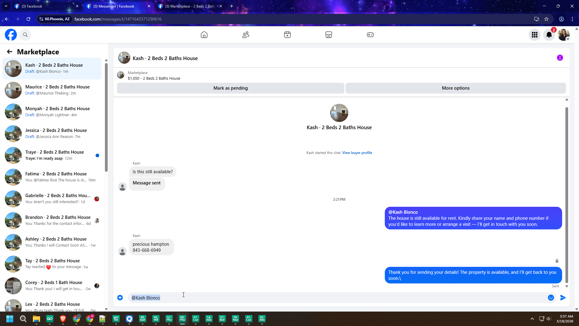Open Corey 2 Beds 1 Bath House chat
The image size is (579, 326).
[52, 286]
